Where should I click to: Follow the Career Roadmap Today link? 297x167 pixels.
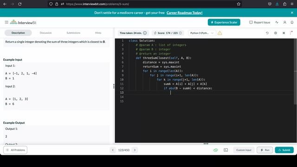(185, 13)
